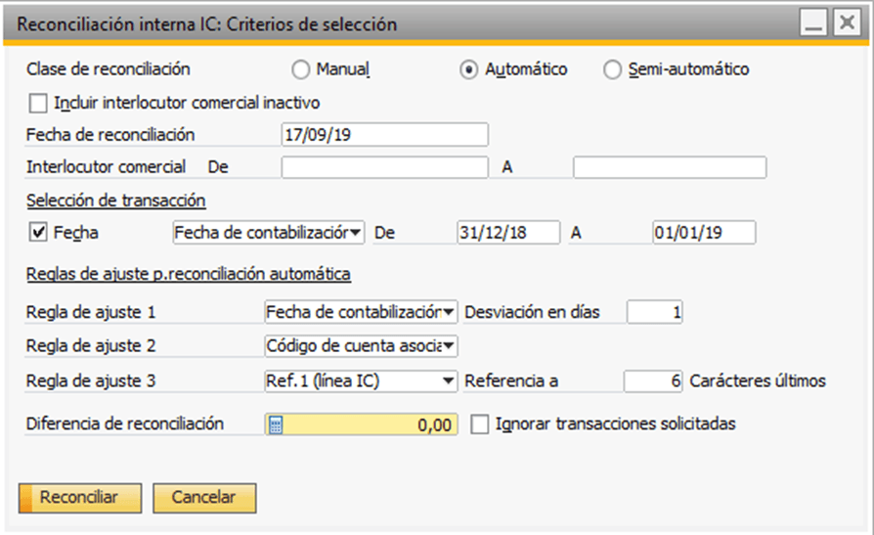
Task: Click the Fecha De field showing 31/12/18
Action: point(508,233)
